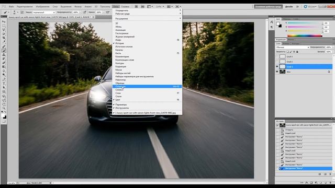The height and width of the screenshot is (188, 335).
Task: Select the Crop tool
Action: pyautogui.click(x=4, y=38)
